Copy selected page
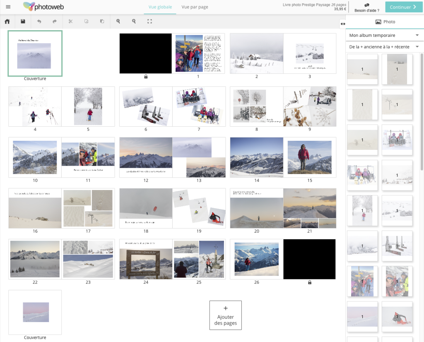This screenshot has height=342, width=424. pos(86,22)
